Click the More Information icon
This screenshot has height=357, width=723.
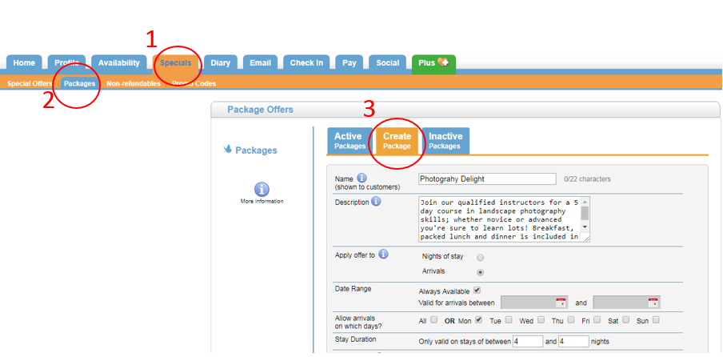pyautogui.click(x=262, y=189)
